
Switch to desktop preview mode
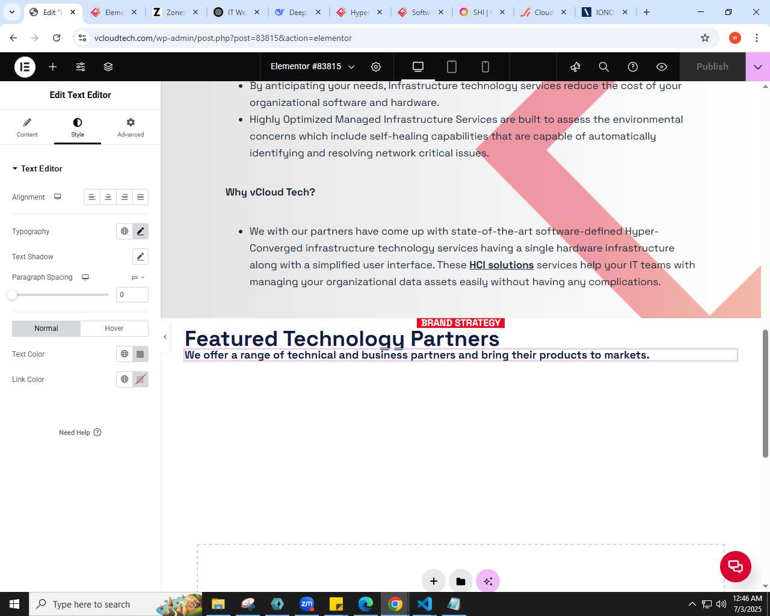coord(418,67)
